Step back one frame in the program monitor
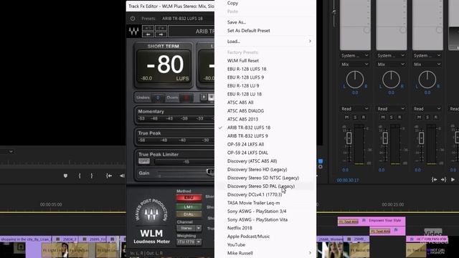The width and height of the screenshot is (459, 258). coord(122,176)
